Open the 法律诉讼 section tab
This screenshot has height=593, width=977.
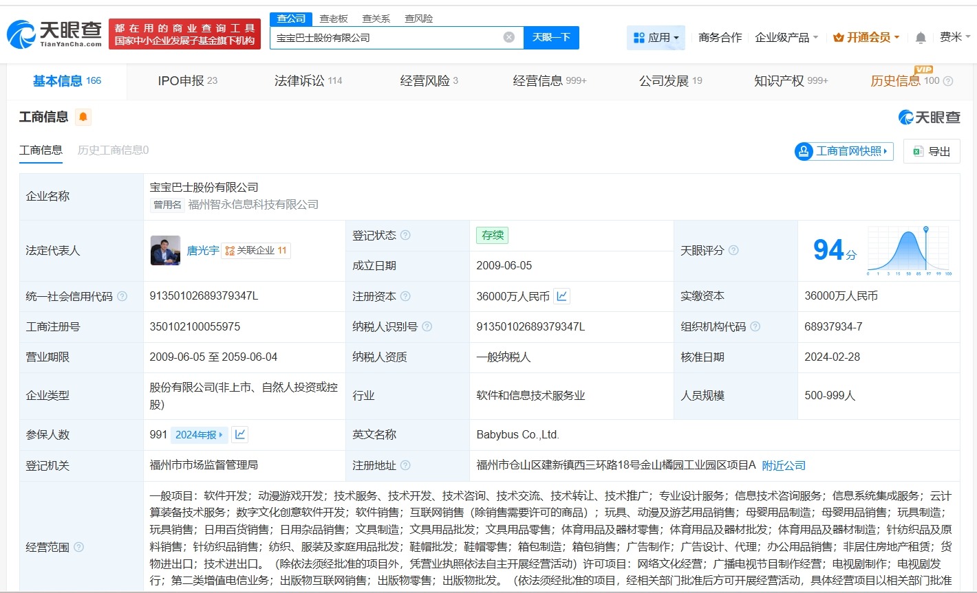(303, 80)
